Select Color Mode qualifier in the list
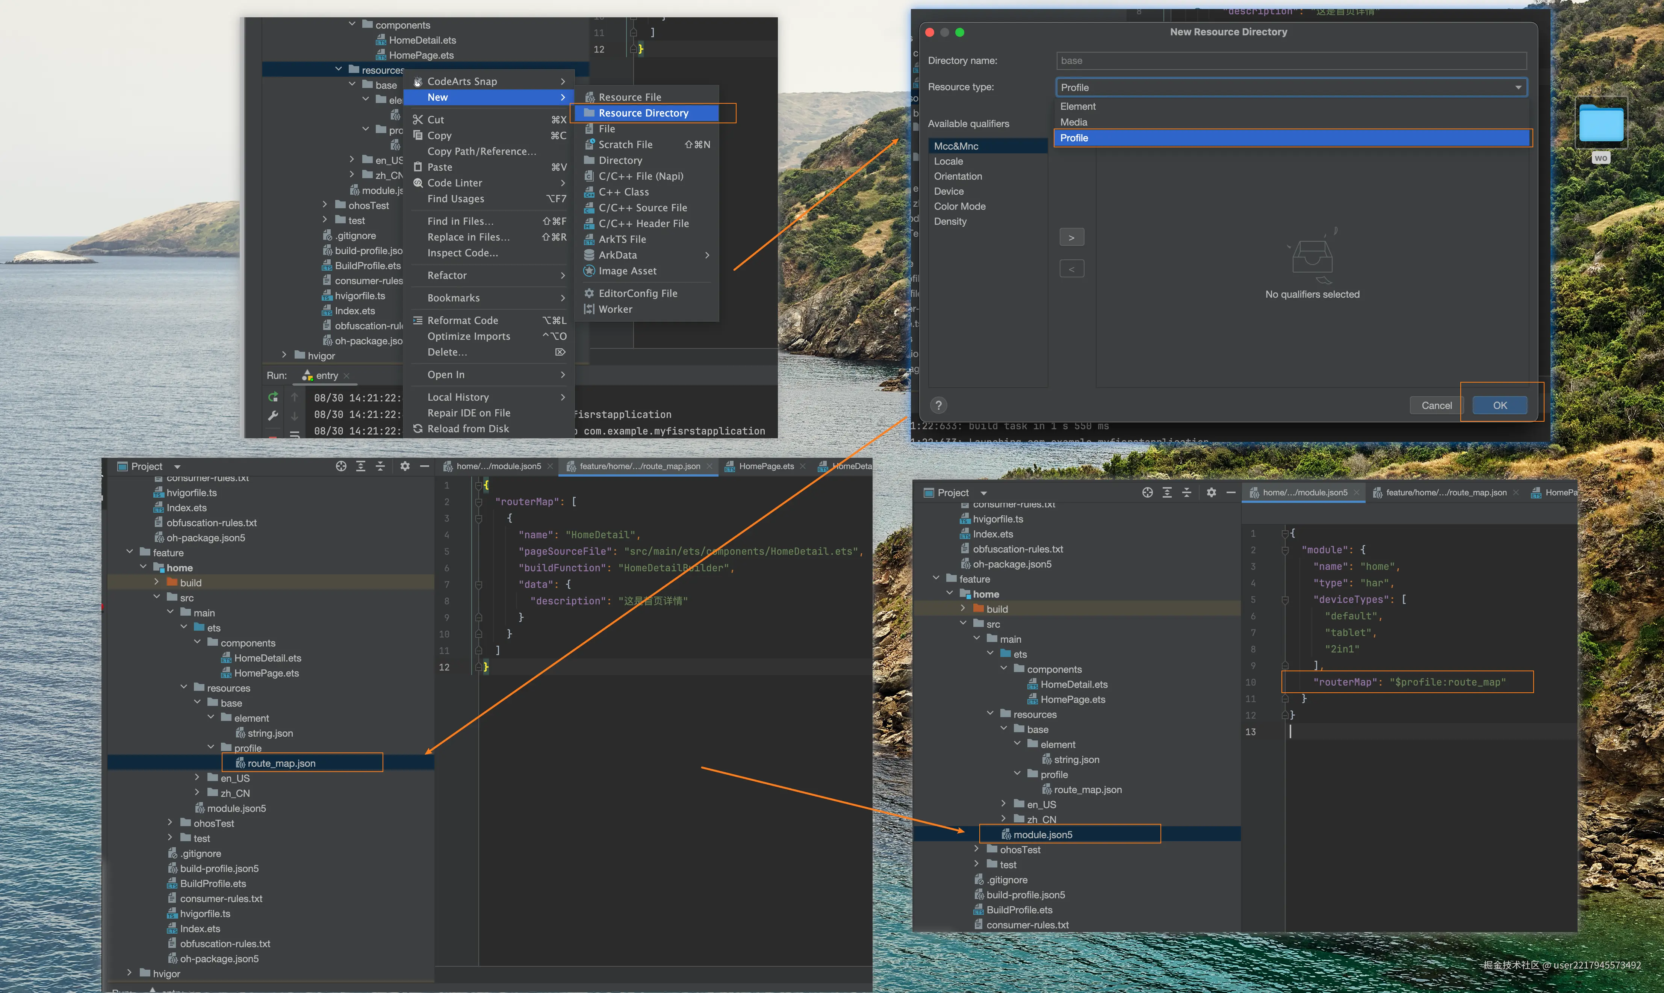The width and height of the screenshot is (1664, 993). (x=987, y=206)
